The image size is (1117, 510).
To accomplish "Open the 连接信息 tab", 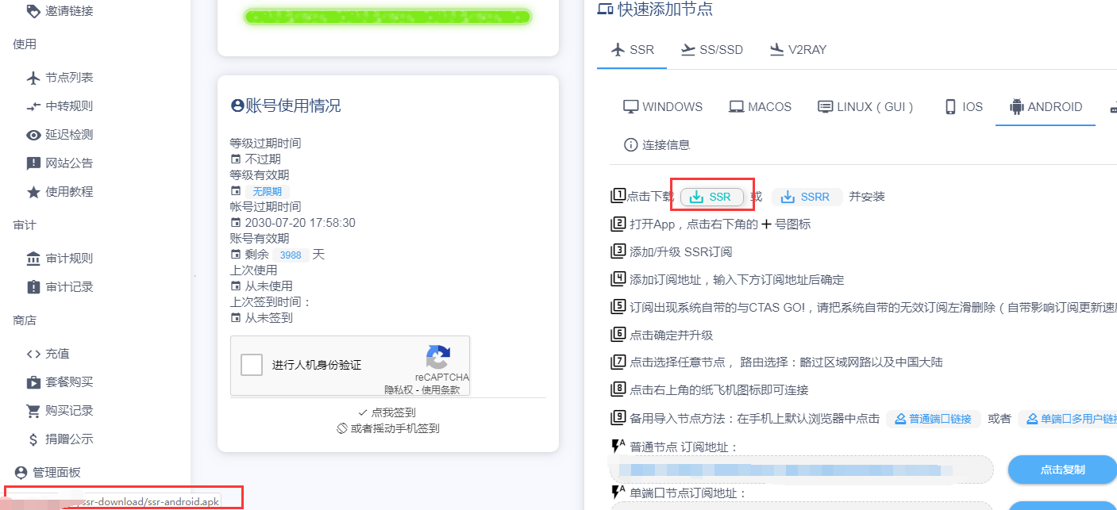I will click(x=657, y=145).
